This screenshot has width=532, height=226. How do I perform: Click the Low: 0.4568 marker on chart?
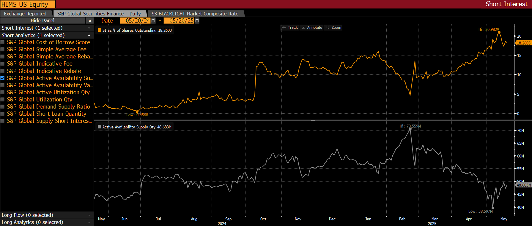pos(137,112)
